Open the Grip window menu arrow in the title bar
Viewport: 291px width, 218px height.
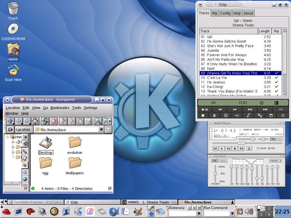[x=200, y=5]
